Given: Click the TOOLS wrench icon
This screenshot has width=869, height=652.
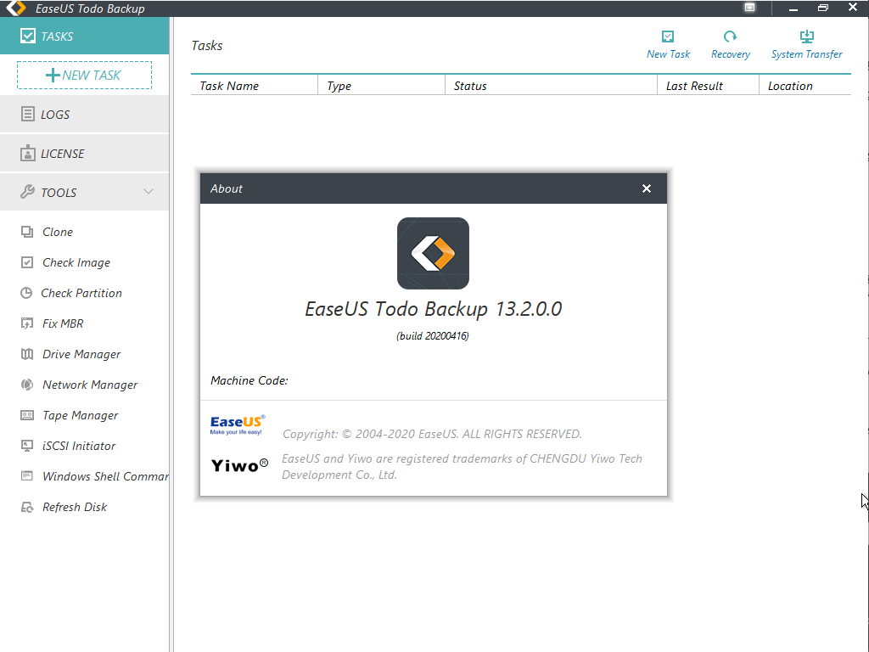Looking at the screenshot, I should 27,192.
